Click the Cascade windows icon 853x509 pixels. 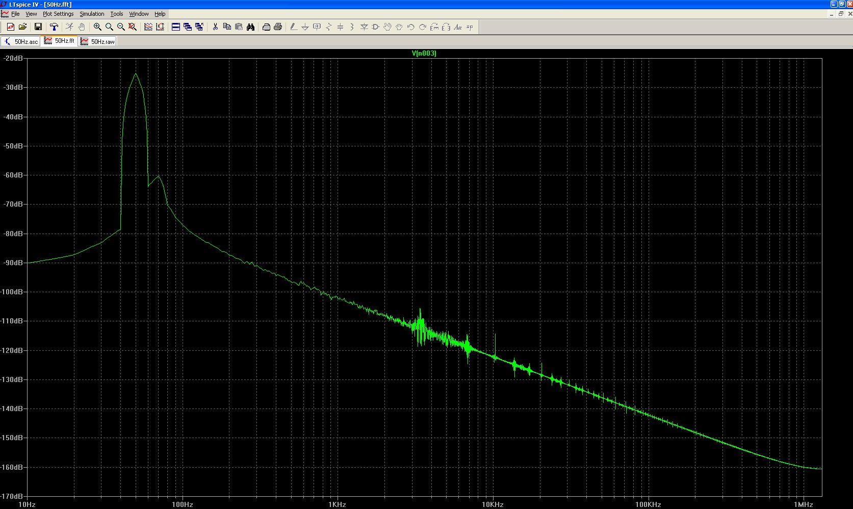[x=188, y=27]
